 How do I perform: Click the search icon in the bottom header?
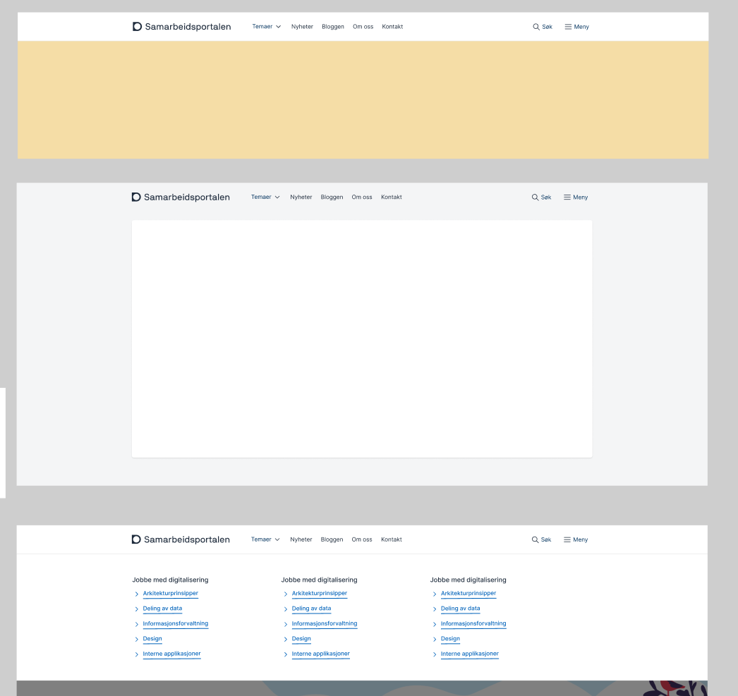pyautogui.click(x=534, y=539)
